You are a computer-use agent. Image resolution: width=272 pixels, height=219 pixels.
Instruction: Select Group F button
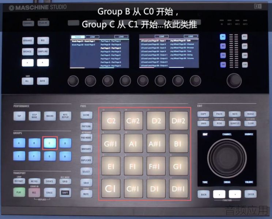(34, 156)
